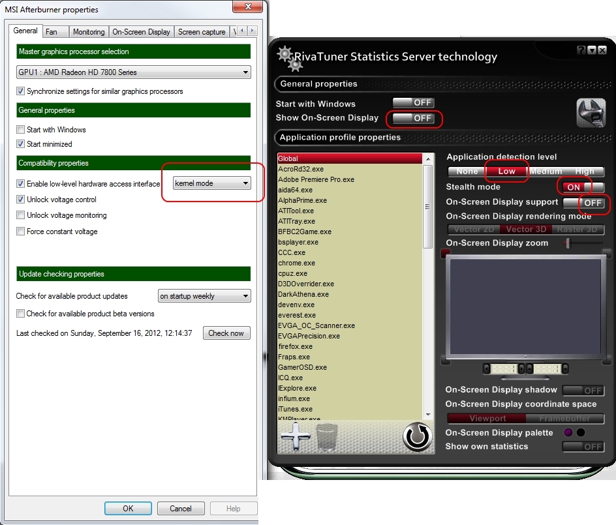
Task: Switch to the General tab
Action: point(25,31)
